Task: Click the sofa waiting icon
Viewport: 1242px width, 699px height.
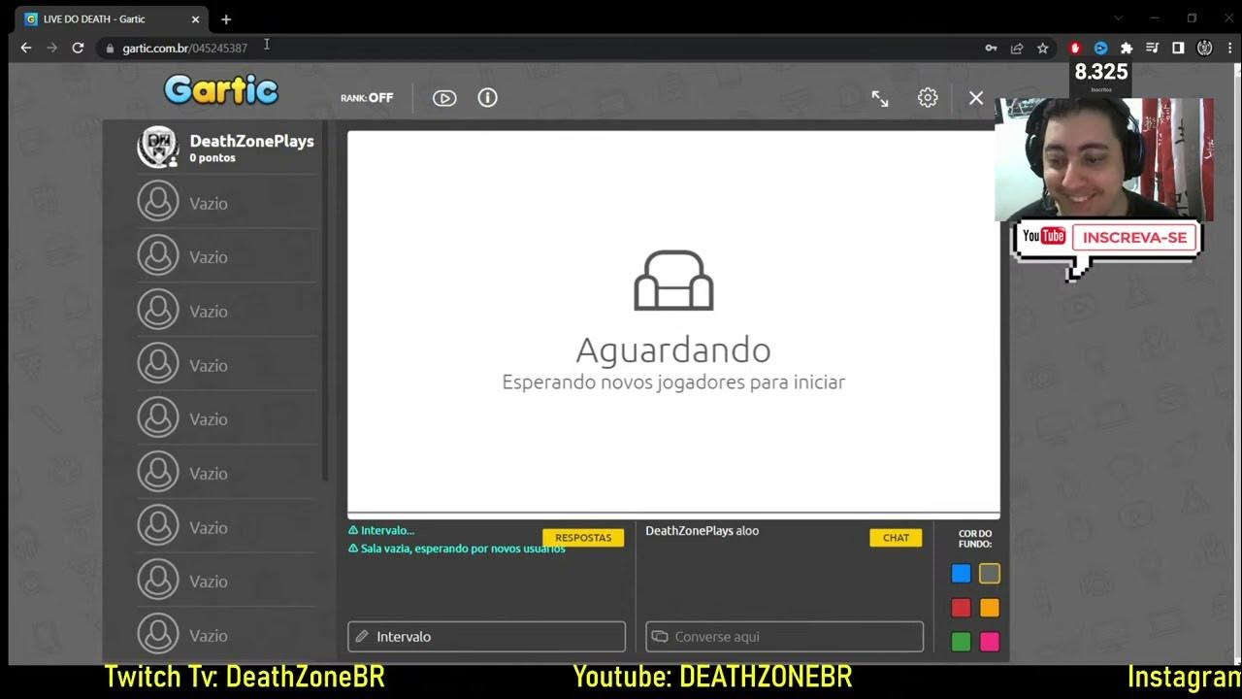Action: coord(673,281)
